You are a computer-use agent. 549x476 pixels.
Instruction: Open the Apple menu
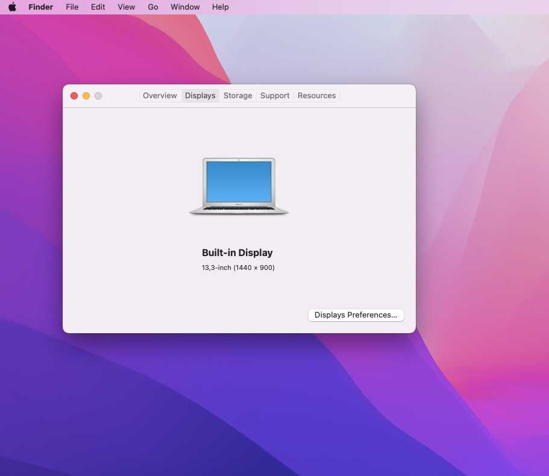(x=12, y=7)
